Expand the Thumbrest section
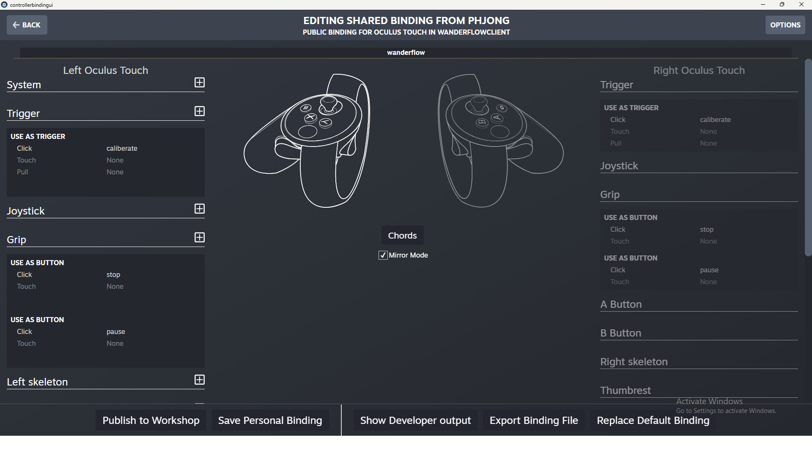Viewport: 812px width, 456px height. pyautogui.click(x=625, y=390)
